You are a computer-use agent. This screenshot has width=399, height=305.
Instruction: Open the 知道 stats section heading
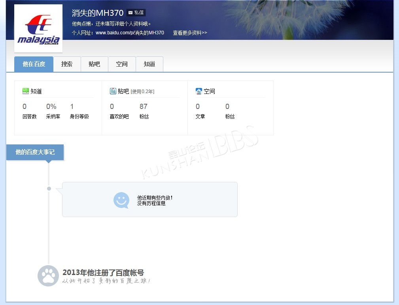(36, 91)
